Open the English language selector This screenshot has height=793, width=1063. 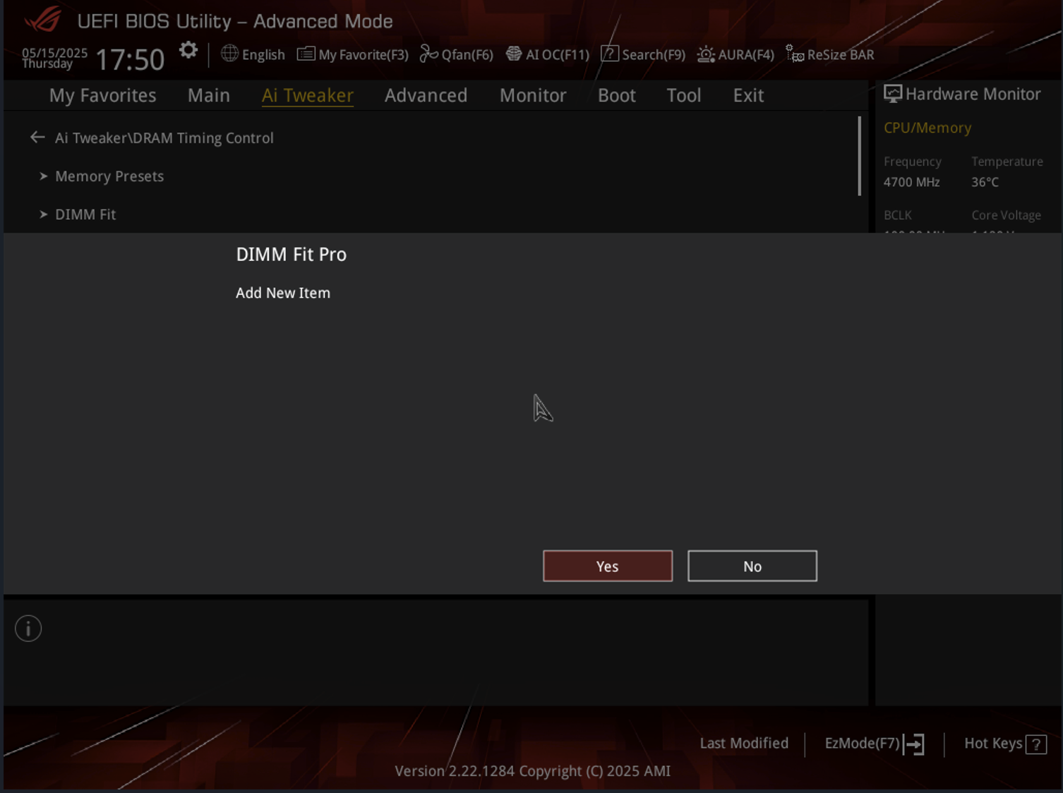click(253, 54)
